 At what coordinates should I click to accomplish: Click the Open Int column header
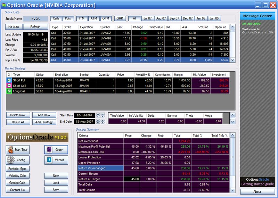tap(221, 27)
